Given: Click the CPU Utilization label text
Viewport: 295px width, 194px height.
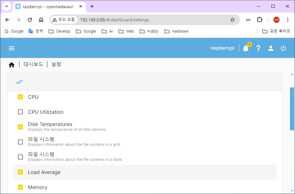Looking at the screenshot, I should pyautogui.click(x=46, y=112).
